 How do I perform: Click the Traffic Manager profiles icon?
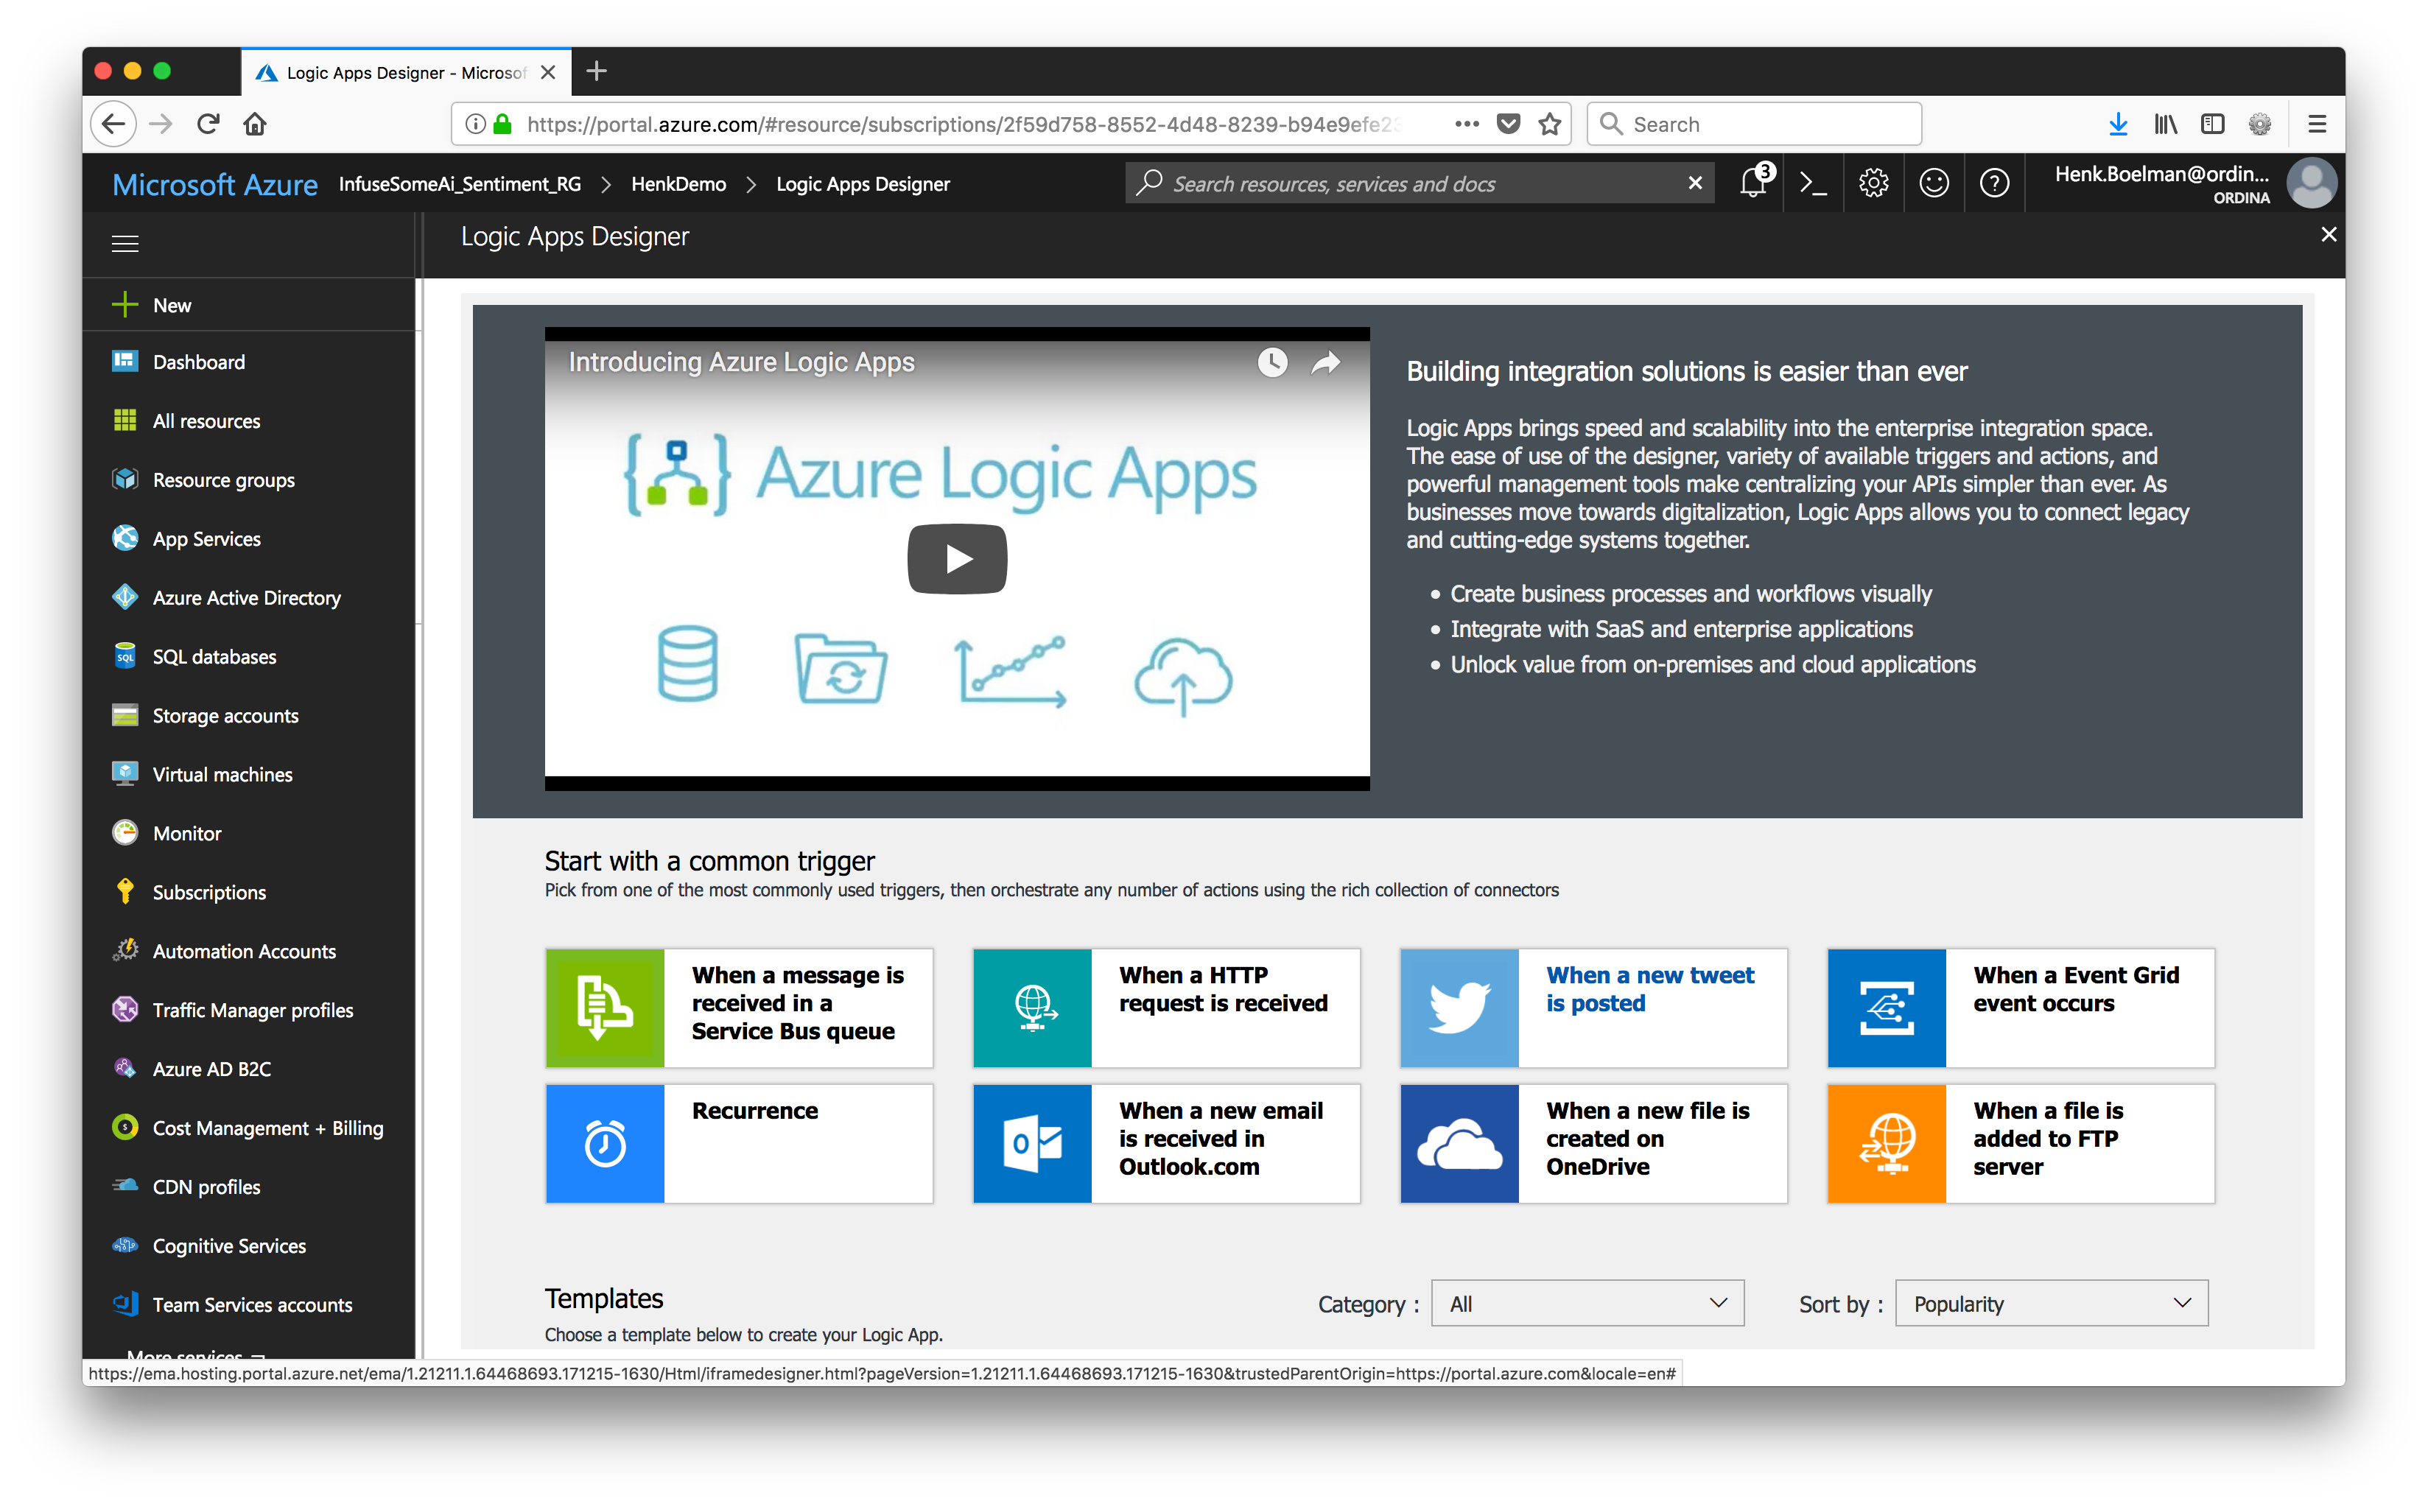tap(124, 1008)
